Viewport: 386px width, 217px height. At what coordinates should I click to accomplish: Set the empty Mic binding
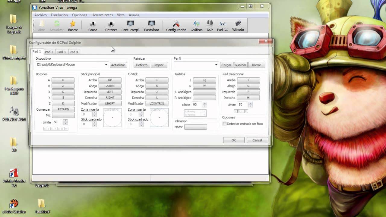tap(63, 115)
